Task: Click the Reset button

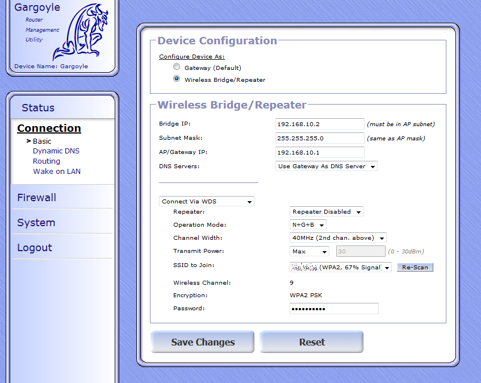Action: (311, 342)
